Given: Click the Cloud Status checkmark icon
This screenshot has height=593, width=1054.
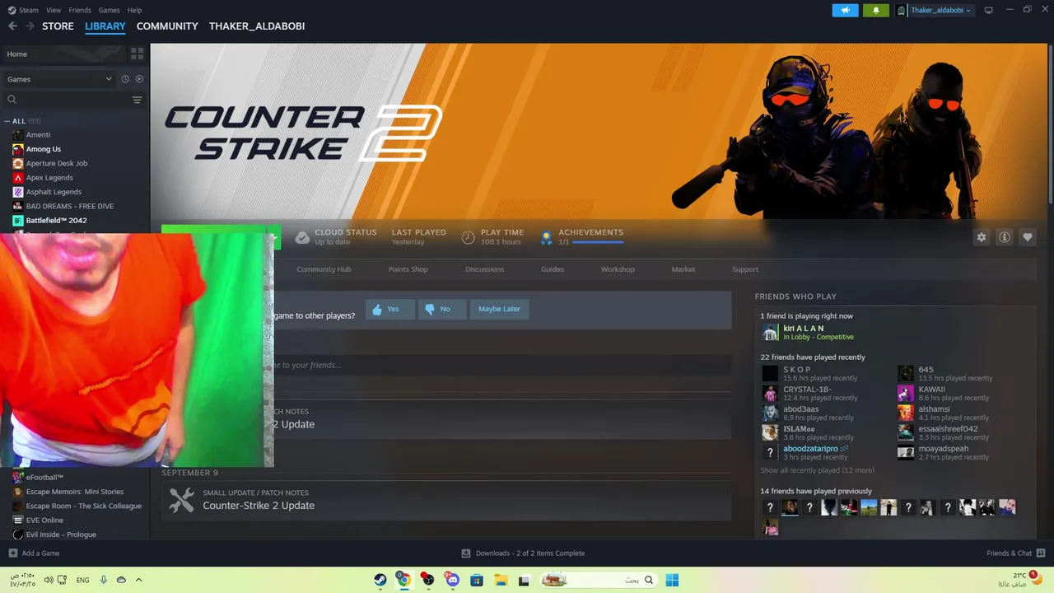Looking at the screenshot, I should click(x=302, y=237).
